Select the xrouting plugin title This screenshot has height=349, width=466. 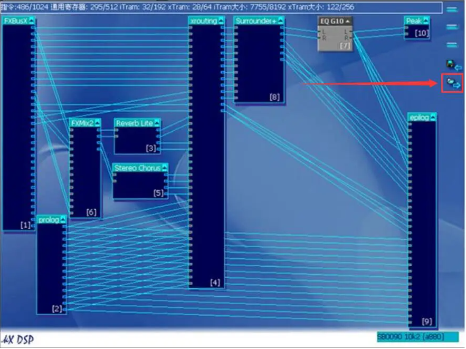(204, 21)
